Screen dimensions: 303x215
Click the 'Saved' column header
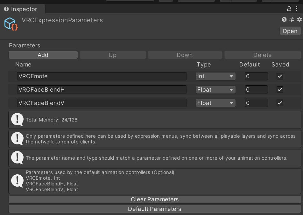coord(280,65)
